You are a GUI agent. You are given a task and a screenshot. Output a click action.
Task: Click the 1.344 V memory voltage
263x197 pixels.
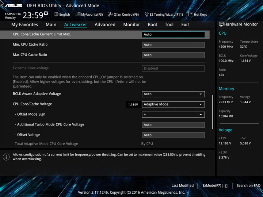click(245, 102)
